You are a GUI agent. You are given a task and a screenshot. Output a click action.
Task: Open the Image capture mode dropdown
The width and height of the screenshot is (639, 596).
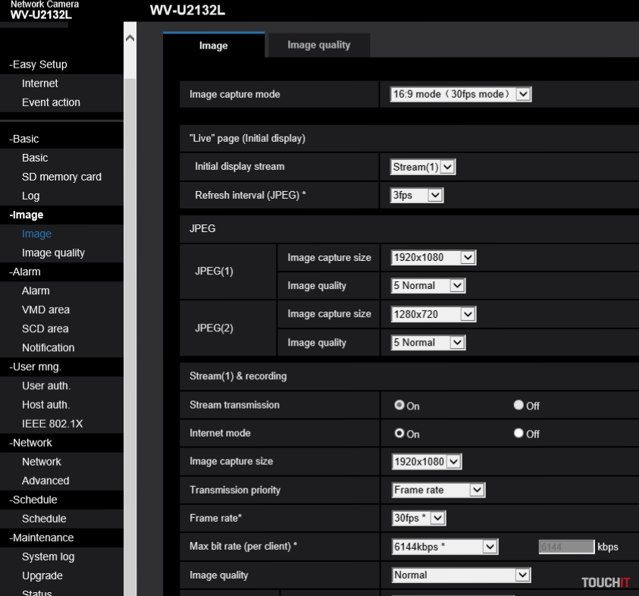click(x=460, y=93)
